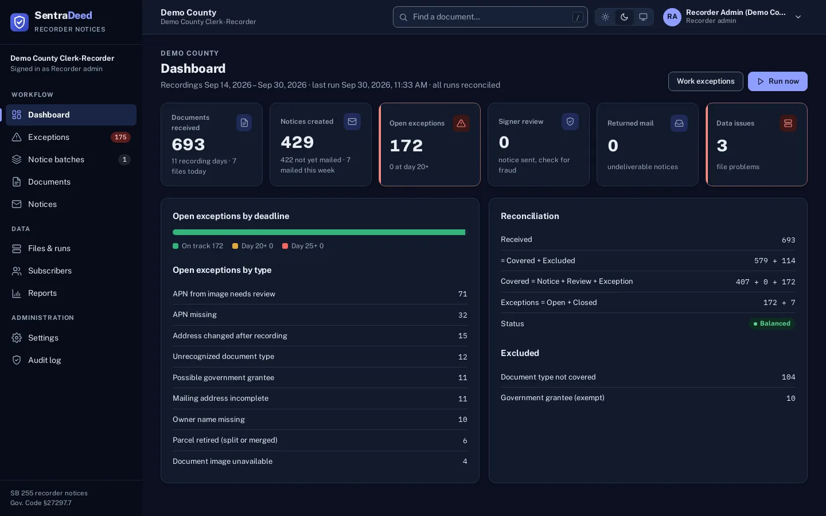Click the RA user avatar
The image size is (826, 516).
(x=672, y=17)
